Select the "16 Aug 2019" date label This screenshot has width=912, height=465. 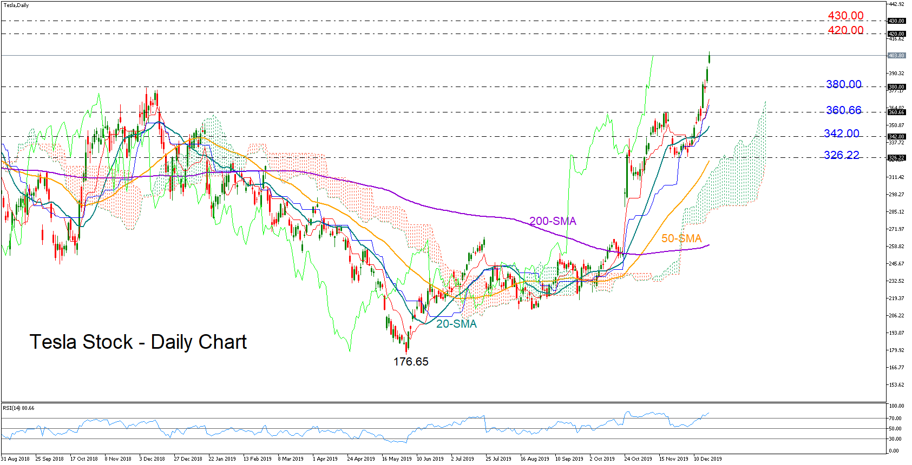[x=535, y=459]
